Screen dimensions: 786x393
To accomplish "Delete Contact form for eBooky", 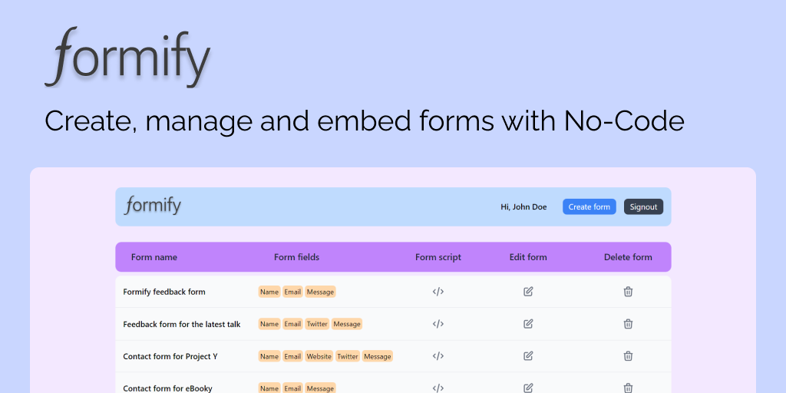I will 628,388.
